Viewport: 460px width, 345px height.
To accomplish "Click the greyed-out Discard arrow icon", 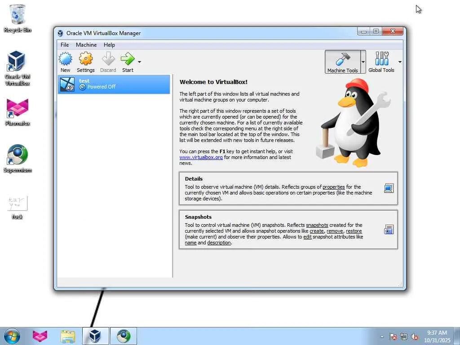I will [108, 59].
